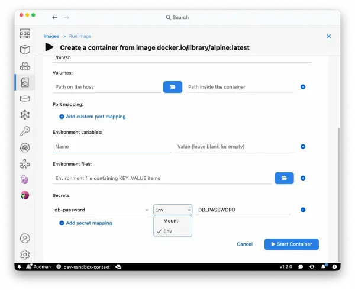Click Podman status bar entry
Image resolution: width=355 pixels, height=290 pixels.
coord(38,267)
